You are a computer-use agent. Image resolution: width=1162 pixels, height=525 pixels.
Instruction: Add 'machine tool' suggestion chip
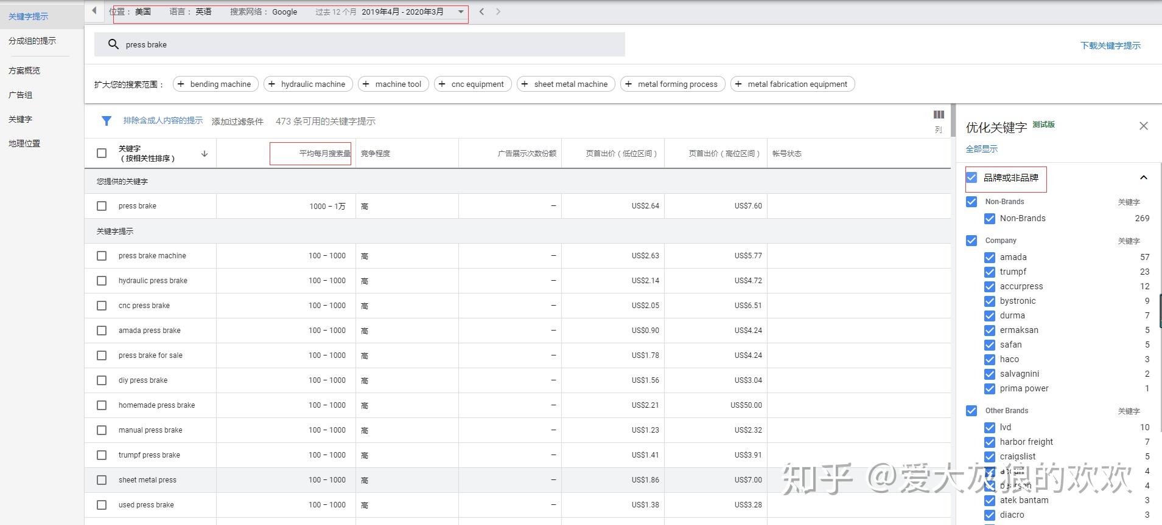coord(393,84)
